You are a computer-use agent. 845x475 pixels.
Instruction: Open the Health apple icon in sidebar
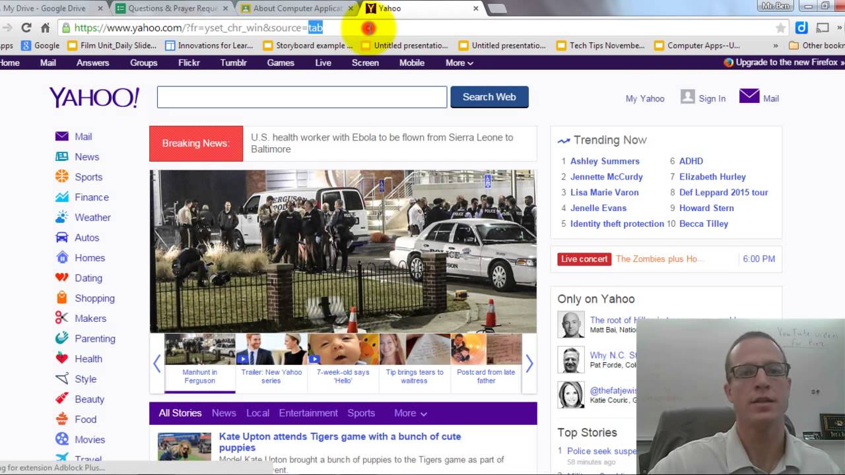(x=62, y=358)
